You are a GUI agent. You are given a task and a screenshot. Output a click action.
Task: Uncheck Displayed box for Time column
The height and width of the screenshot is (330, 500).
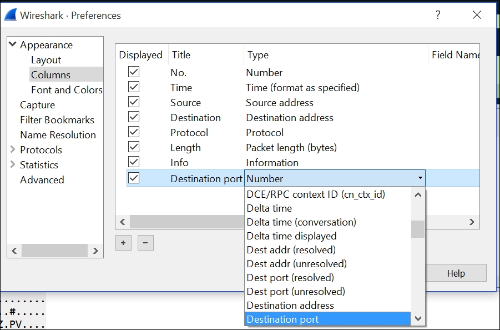134,87
